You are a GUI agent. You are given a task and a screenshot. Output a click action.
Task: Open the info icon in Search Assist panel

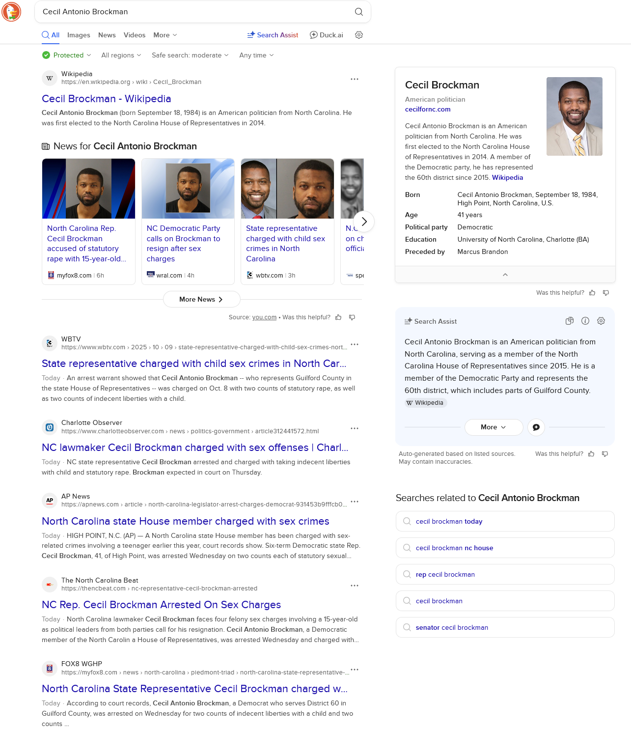click(x=585, y=321)
